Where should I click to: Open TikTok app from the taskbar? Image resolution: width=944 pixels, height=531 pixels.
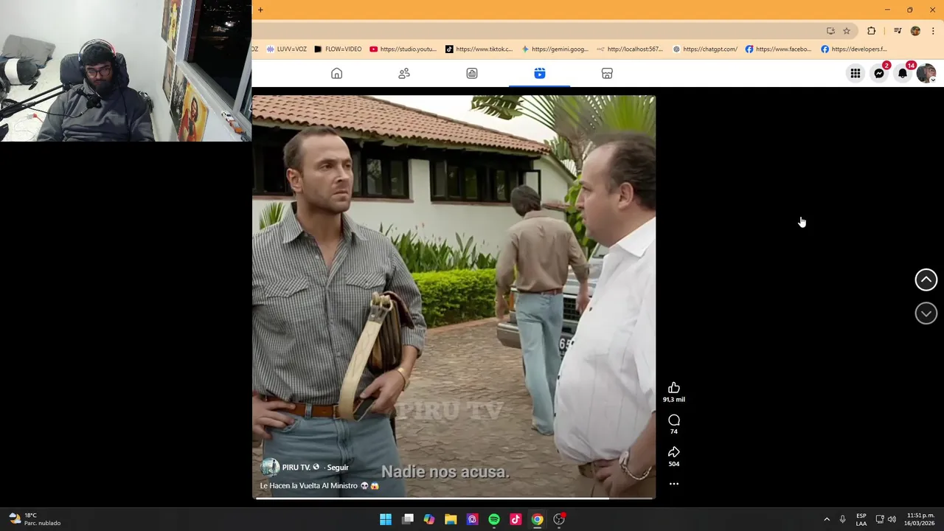click(x=516, y=519)
